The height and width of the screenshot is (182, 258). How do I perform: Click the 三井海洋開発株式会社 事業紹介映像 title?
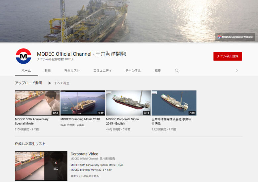[x=171, y=121]
